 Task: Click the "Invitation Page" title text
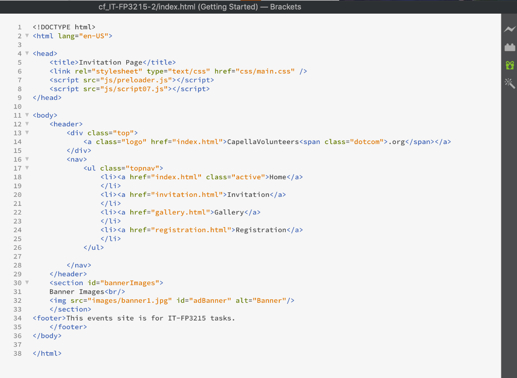point(111,62)
